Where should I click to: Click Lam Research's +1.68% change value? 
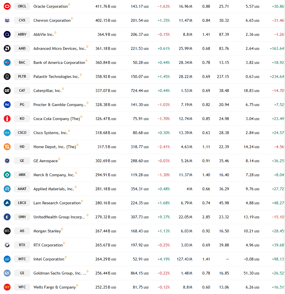tap(164, 203)
